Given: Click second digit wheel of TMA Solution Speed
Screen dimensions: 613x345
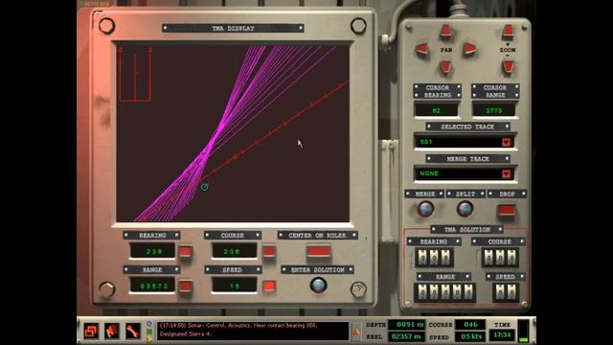Looking at the screenshot, I should tap(511, 292).
